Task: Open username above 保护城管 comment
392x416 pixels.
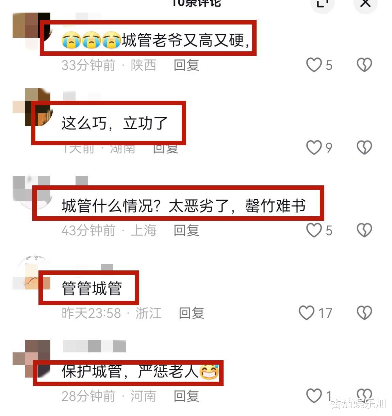Action: [x=95, y=346]
